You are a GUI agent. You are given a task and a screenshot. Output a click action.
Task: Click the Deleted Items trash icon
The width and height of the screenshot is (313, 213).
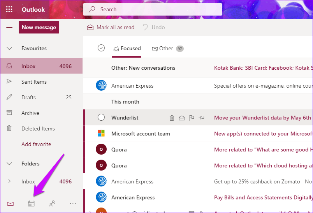click(9, 128)
